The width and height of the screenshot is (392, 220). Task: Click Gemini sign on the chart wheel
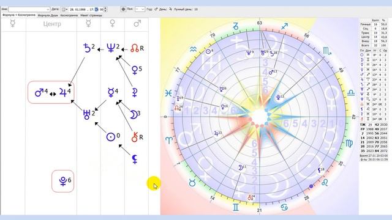[236, 207]
